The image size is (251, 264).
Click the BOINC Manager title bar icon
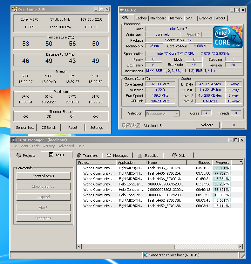point(13,140)
